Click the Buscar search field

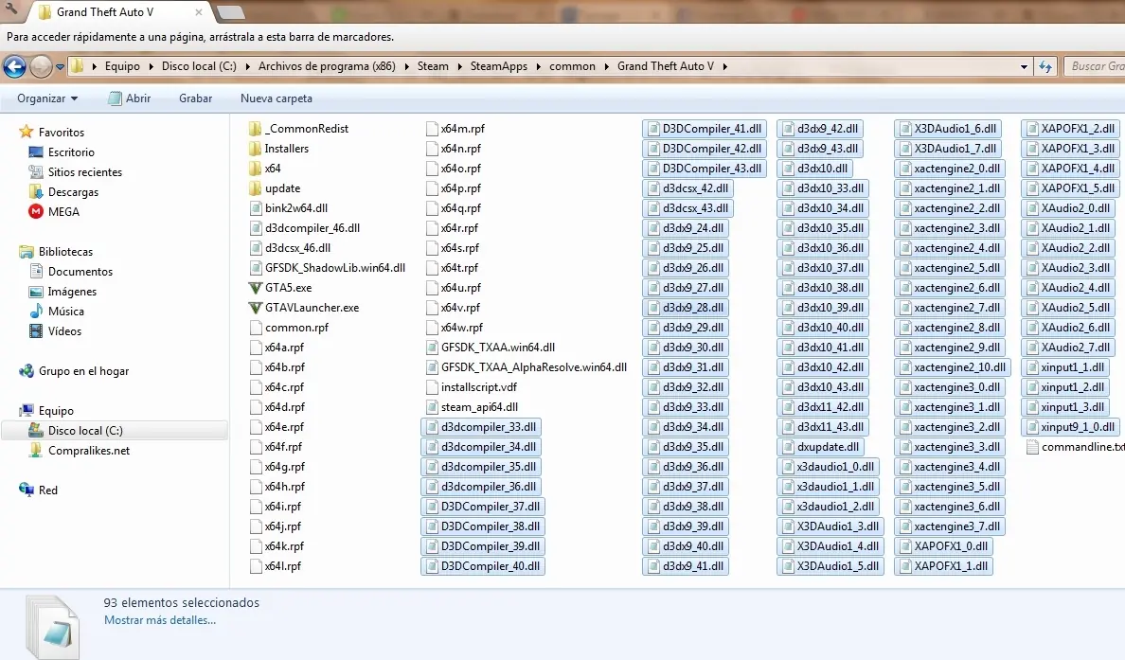1094,66
